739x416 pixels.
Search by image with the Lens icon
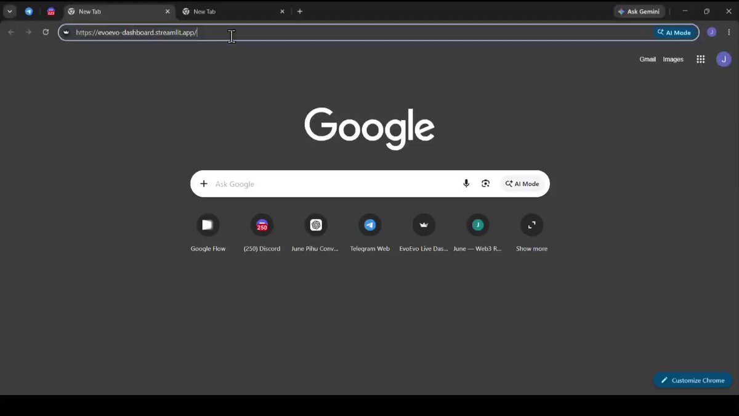[x=486, y=183]
